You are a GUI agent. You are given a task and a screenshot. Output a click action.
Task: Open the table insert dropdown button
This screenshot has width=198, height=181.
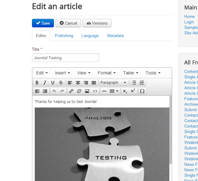click(x=114, y=91)
